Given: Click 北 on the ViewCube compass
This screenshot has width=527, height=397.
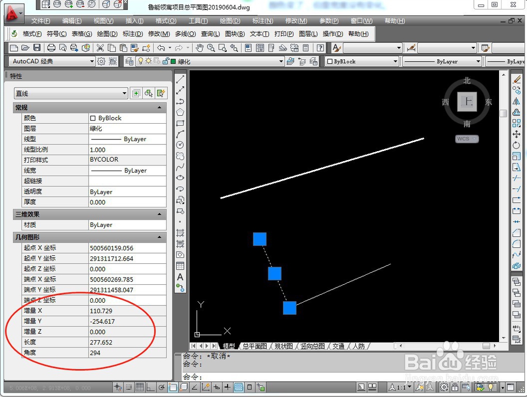Looking at the screenshot, I should (467, 81).
